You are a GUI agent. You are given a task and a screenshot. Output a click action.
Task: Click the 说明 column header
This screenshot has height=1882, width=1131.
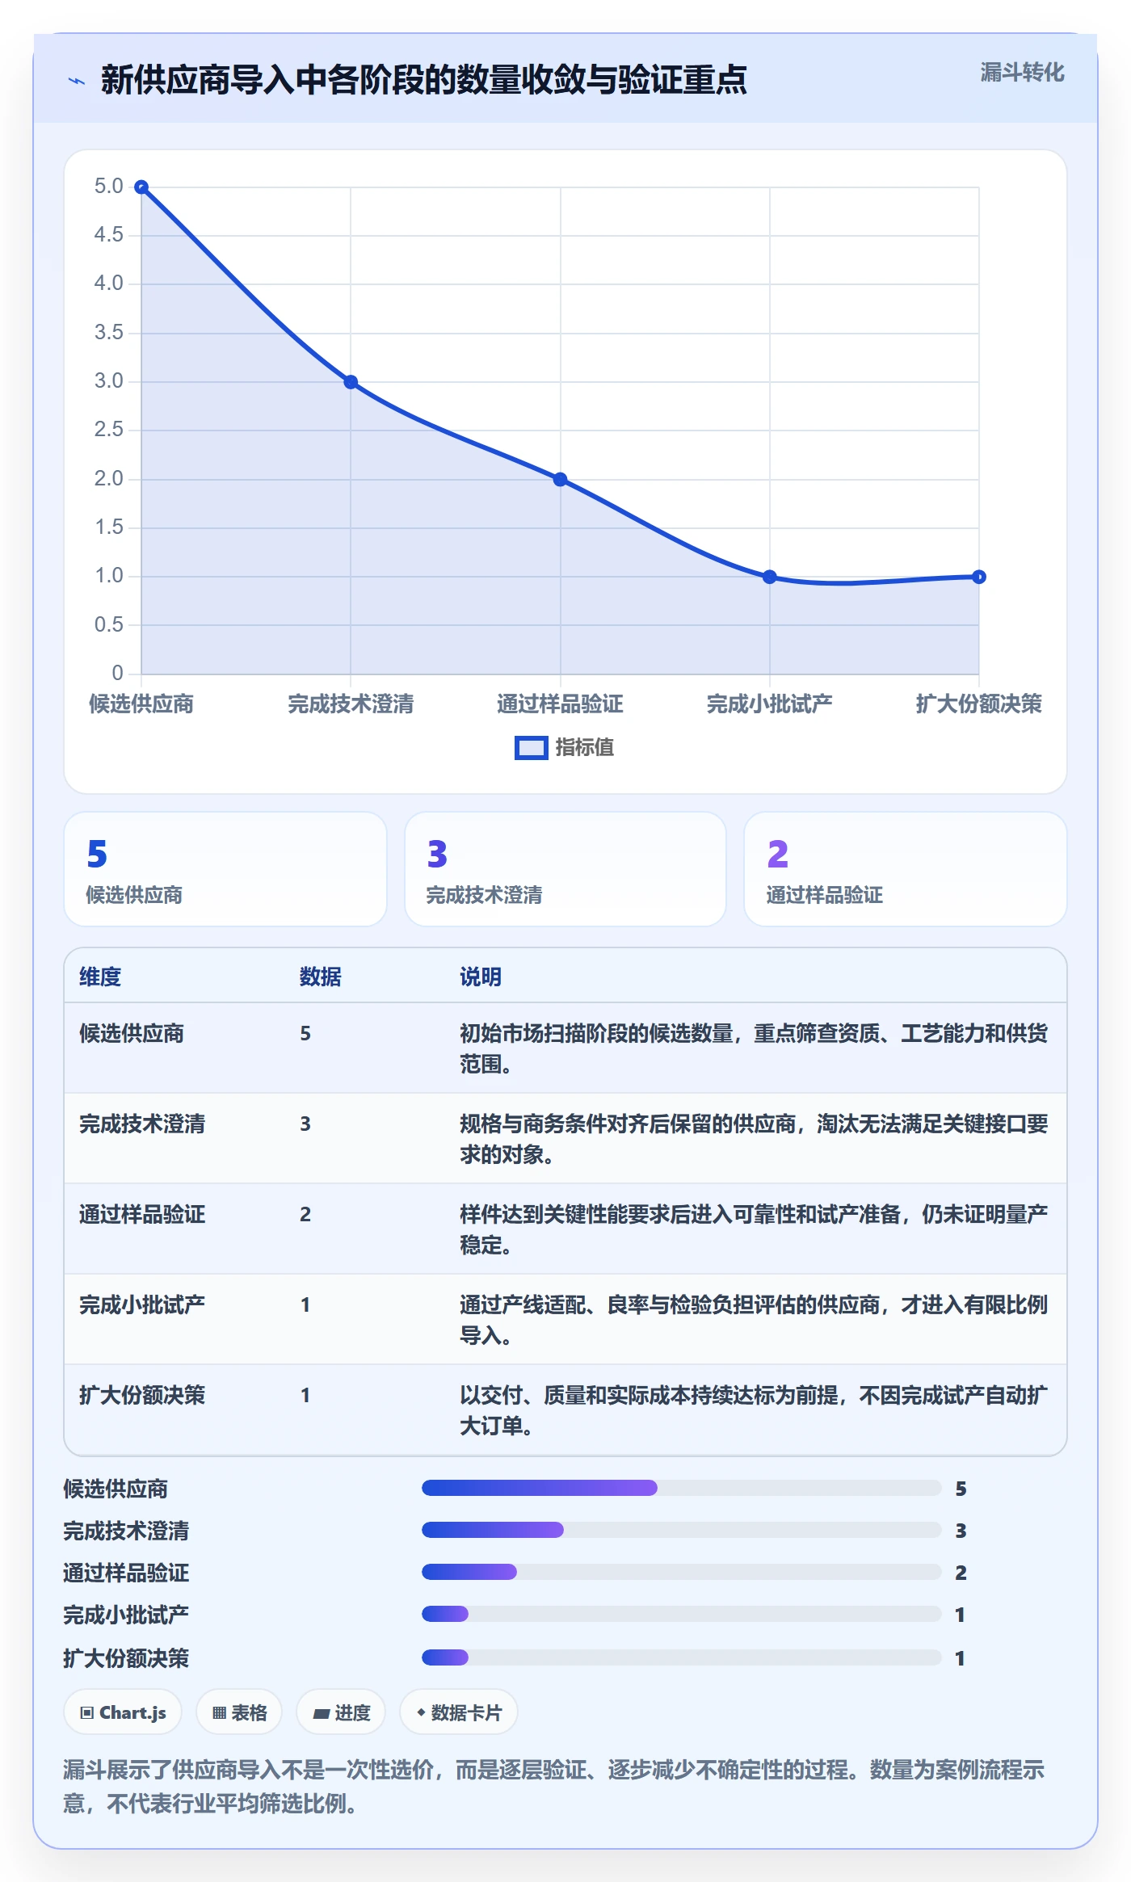481,977
